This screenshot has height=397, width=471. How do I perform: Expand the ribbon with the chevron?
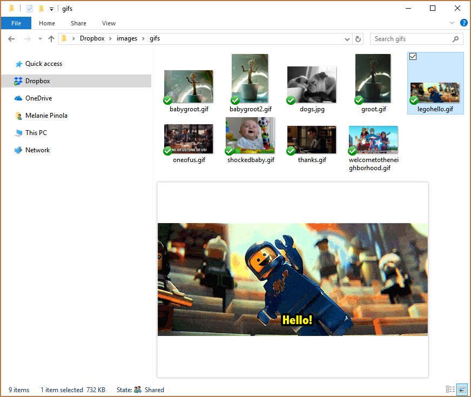click(x=452, y=23)
